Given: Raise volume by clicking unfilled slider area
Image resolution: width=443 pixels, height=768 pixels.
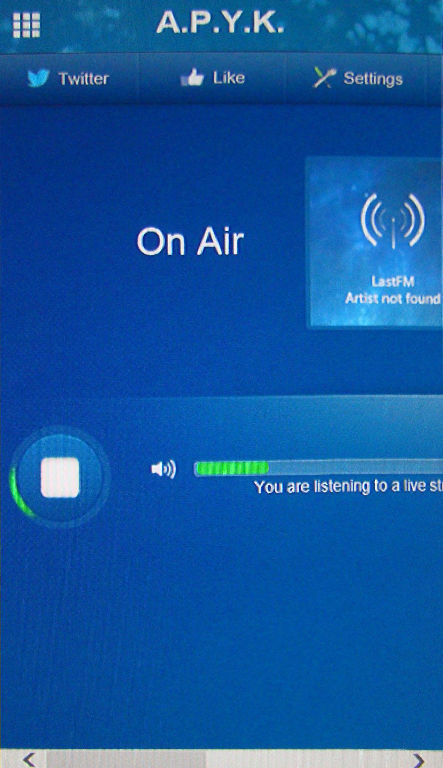Looking at the screenshot, I should pos(354,467).
